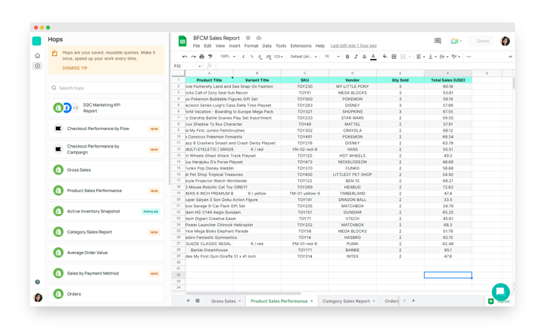Open the Explore panel

point(500,301)
